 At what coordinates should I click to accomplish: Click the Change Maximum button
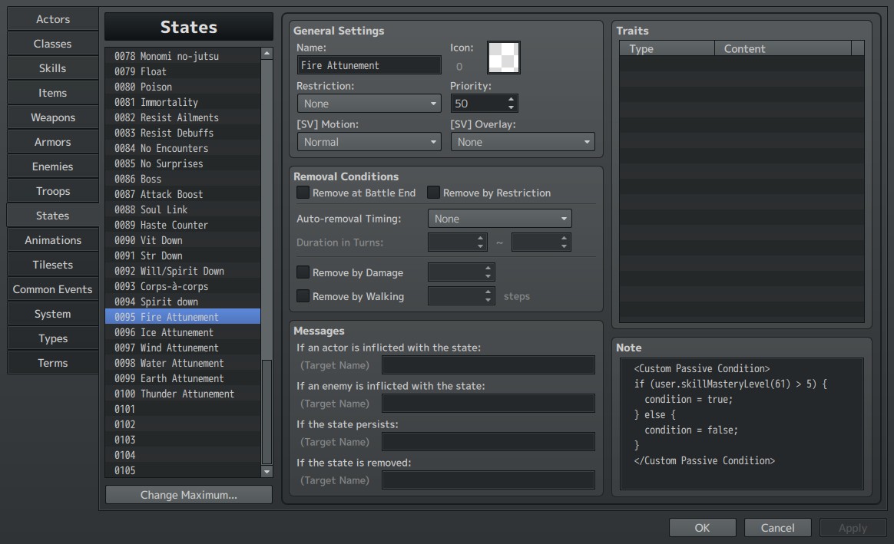[x=189, y=495]
